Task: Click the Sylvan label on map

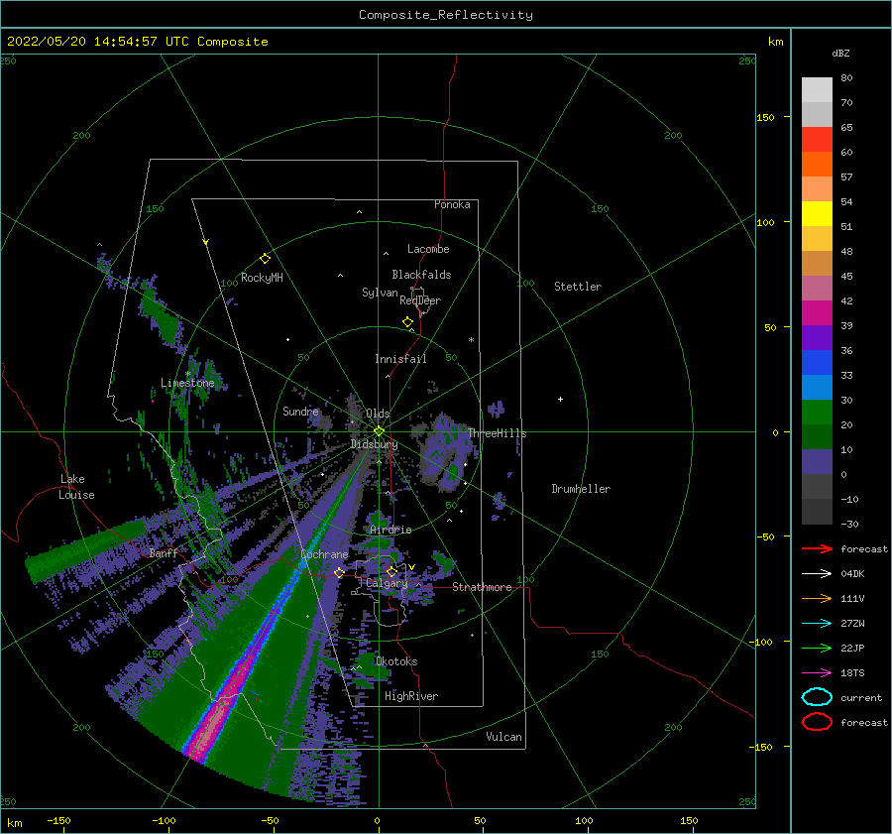Action: (x=380, y=293)
